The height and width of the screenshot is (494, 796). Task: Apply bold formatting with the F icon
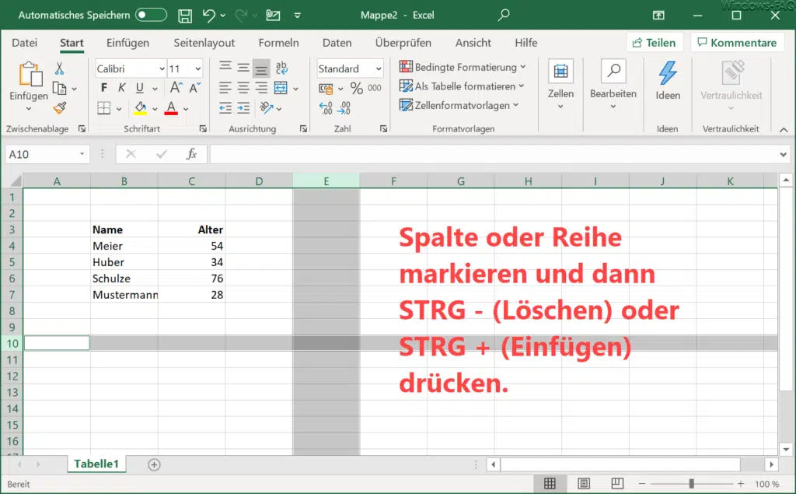click(x=104, y=87)
